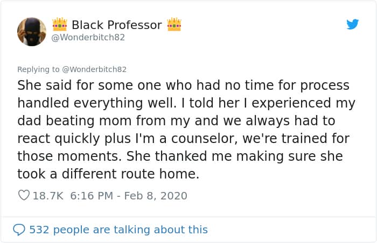Visit the @Wonderbitch82 handle under the name

pos(88,38)
